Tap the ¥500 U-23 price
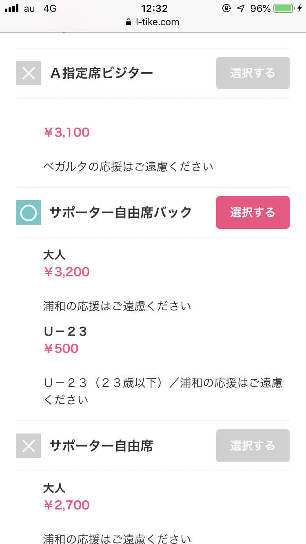This screenshot has width=306, height=544. point(61,349)
